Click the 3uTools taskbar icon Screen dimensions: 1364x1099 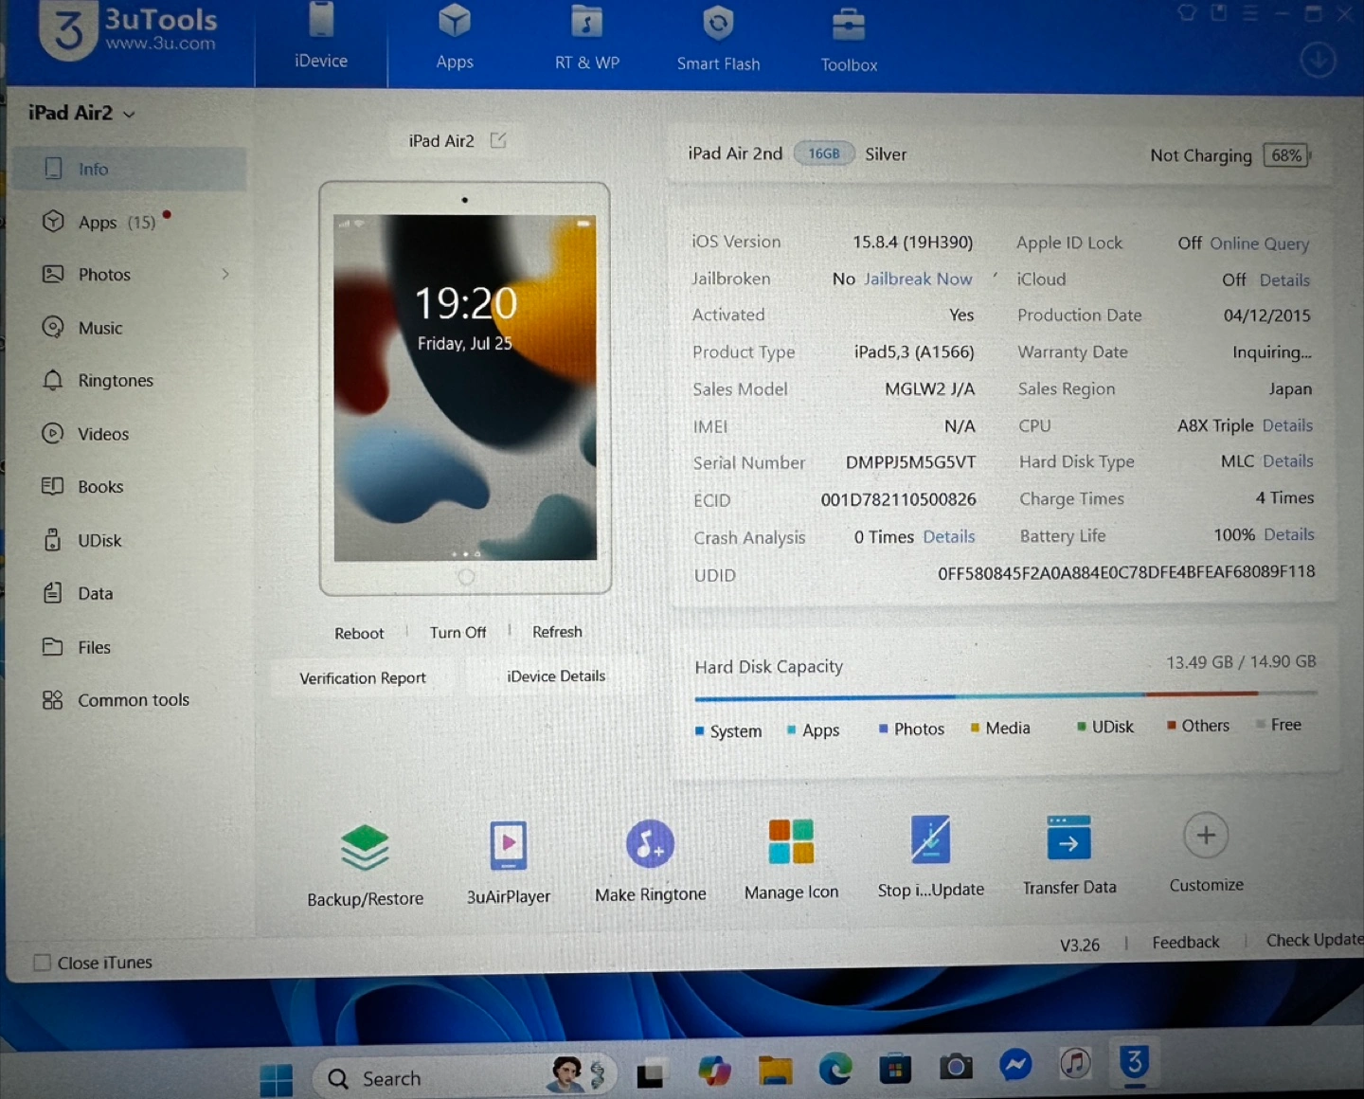(1135, 1062)
